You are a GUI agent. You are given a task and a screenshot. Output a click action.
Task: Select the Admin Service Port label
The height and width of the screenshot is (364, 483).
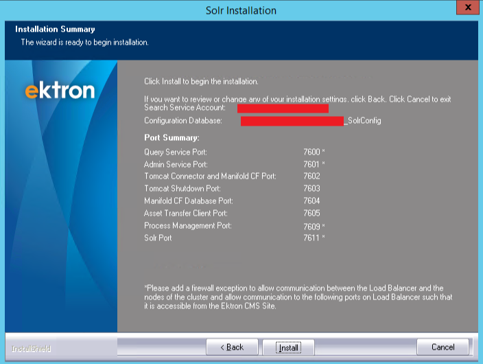click(x=176, y=164)
